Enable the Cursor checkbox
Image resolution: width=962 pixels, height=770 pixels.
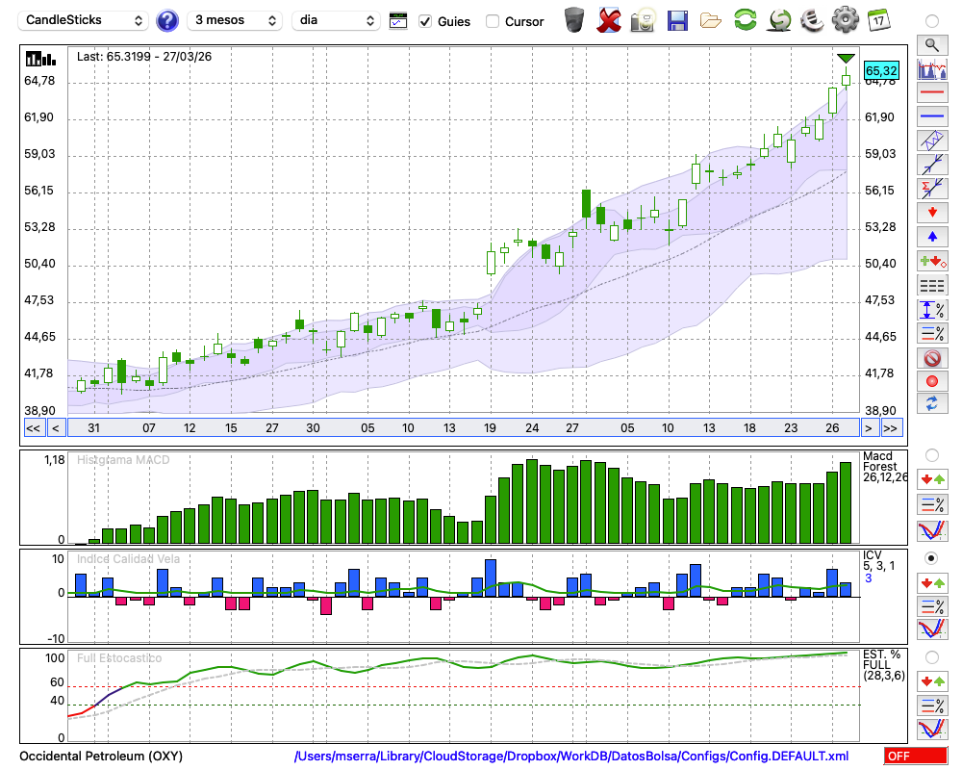tap(493, 21)
